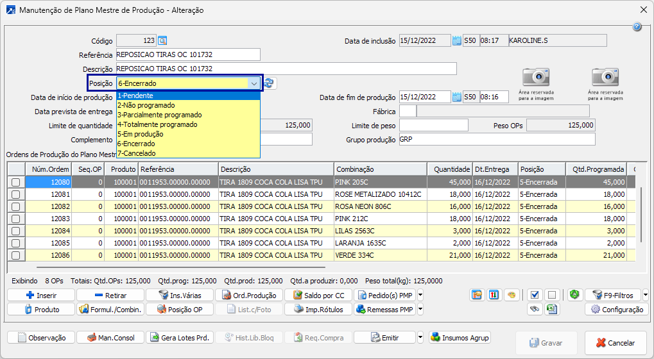
Task: Check the box for order 12080
Action: coord(15,182)
